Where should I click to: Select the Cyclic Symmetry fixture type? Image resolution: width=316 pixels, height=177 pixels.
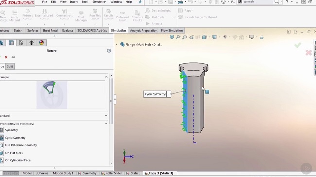click(15, 138)
